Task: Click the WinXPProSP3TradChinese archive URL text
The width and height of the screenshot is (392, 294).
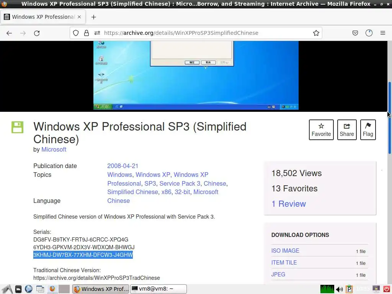Action: pos(96,278)
